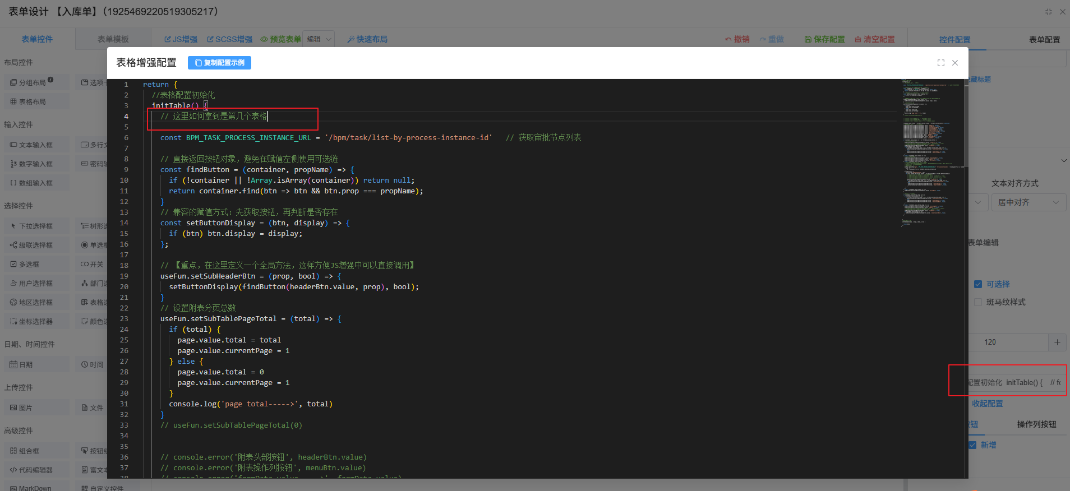The image size is (1070, 491).
Task: Toggle the 新增 button checkbox
Action: coord(972,445)
